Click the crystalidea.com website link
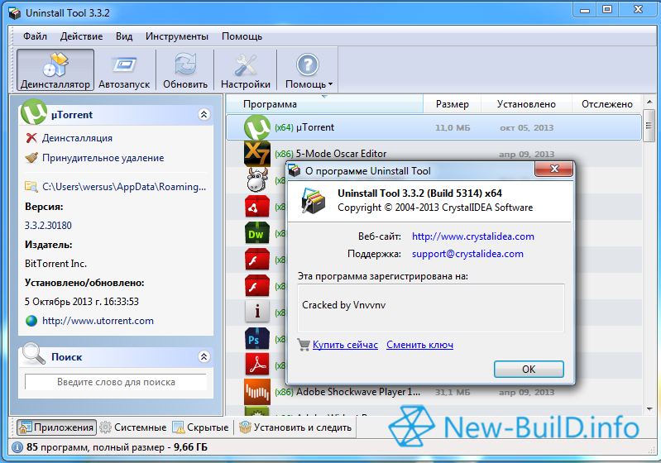 click(x=473, y=236)
